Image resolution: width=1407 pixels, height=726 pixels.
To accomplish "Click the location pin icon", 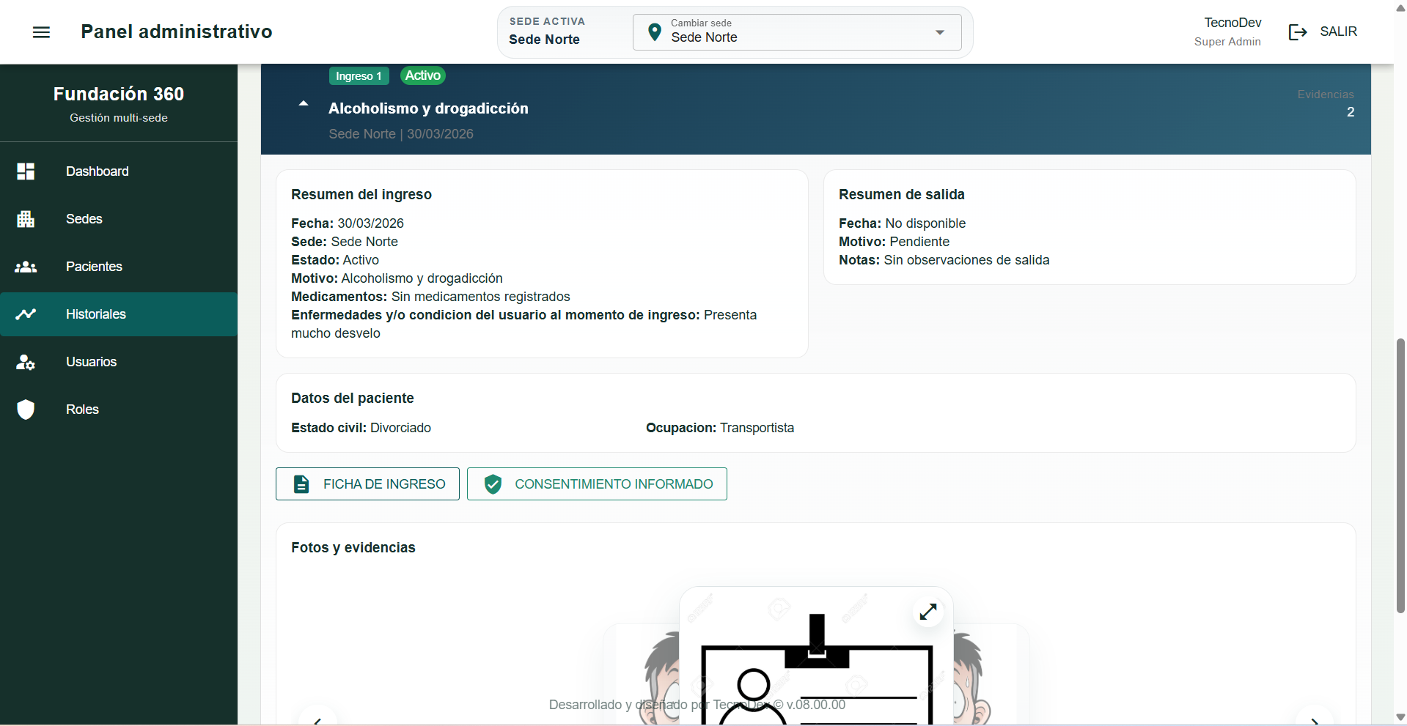I will click(x=655, y=32).
